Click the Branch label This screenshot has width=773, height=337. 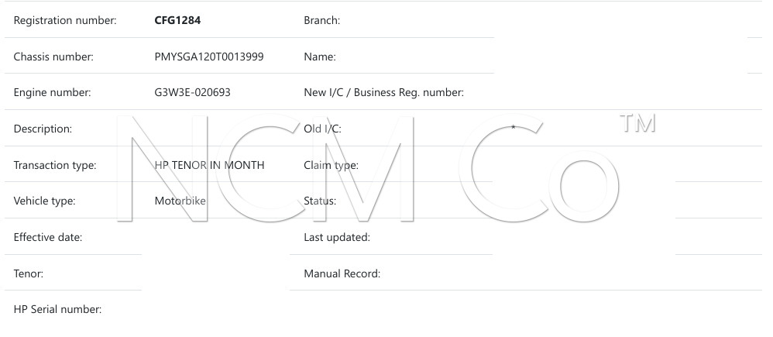pyautogui.click(x=322, y=20)
